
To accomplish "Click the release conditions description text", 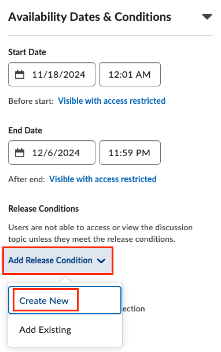I will tap(101, 234).
